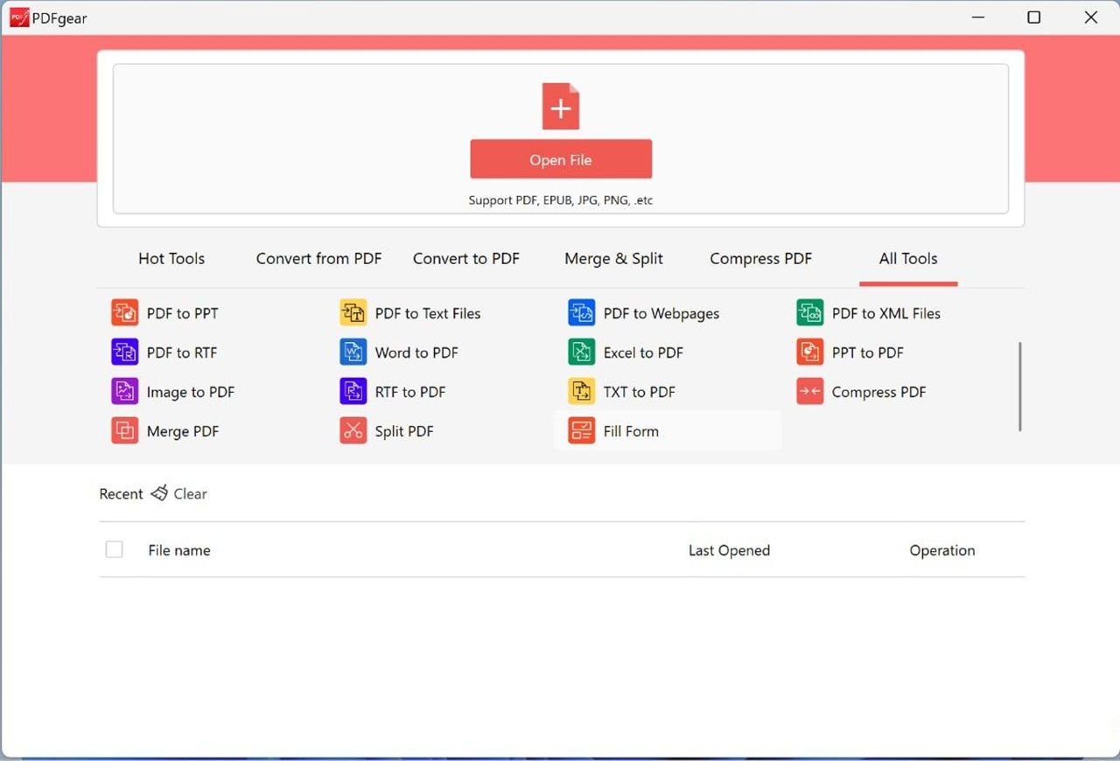This screenshot has height=761, width=1120.
Task: Click the Open File button
Action: click(561, 159)
